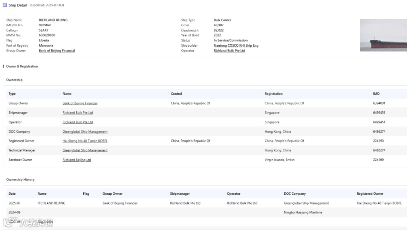Viewport: 407px width, 230px height.
Task: Open Richland Bulk Pte Ltd in ownership Operator row
Action: click(x=78, y=122)
